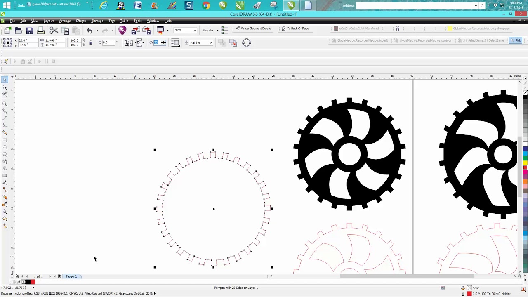Open the Effects menu

[x=81, y=21]
